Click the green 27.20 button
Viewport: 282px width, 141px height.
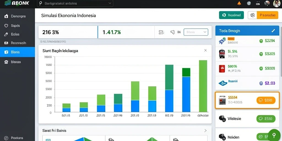tap(266, 119)
